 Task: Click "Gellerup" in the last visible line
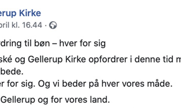[x=18, y=100]
